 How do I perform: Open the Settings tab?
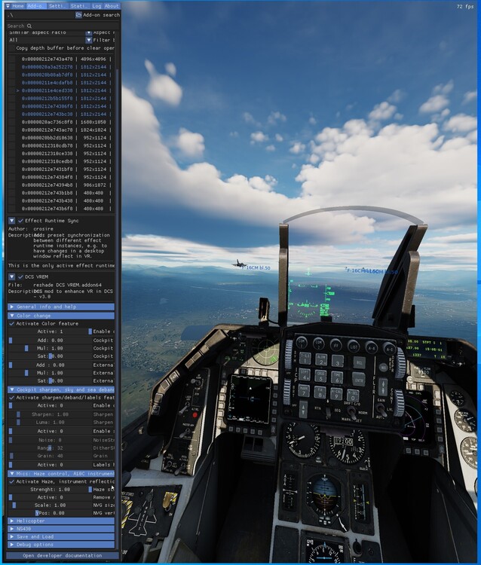tap(57, 6)
